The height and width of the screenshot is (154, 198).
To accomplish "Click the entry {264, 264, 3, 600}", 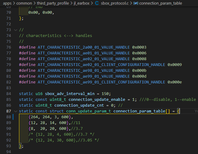I will click(x=50, y=117).
